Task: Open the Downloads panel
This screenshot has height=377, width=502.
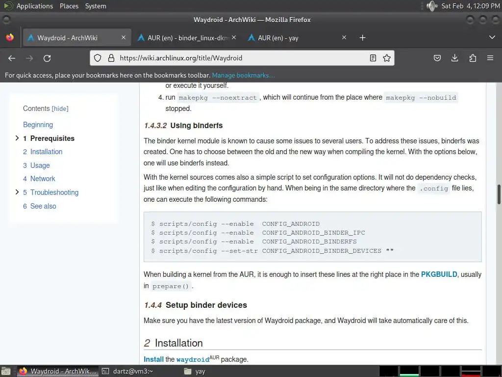Action: click(x=454, y=58)
